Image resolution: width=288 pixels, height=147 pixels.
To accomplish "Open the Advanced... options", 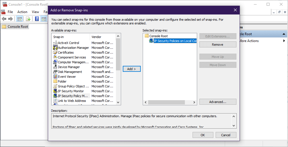I will 218,102.
